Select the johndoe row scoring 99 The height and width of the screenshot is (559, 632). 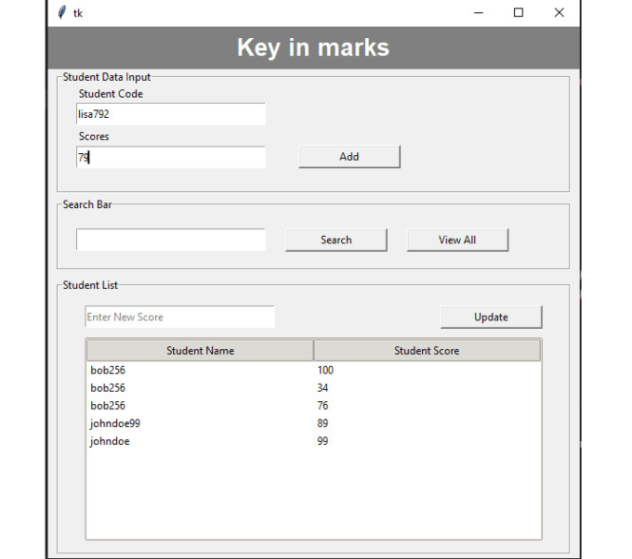coord(313,441)
